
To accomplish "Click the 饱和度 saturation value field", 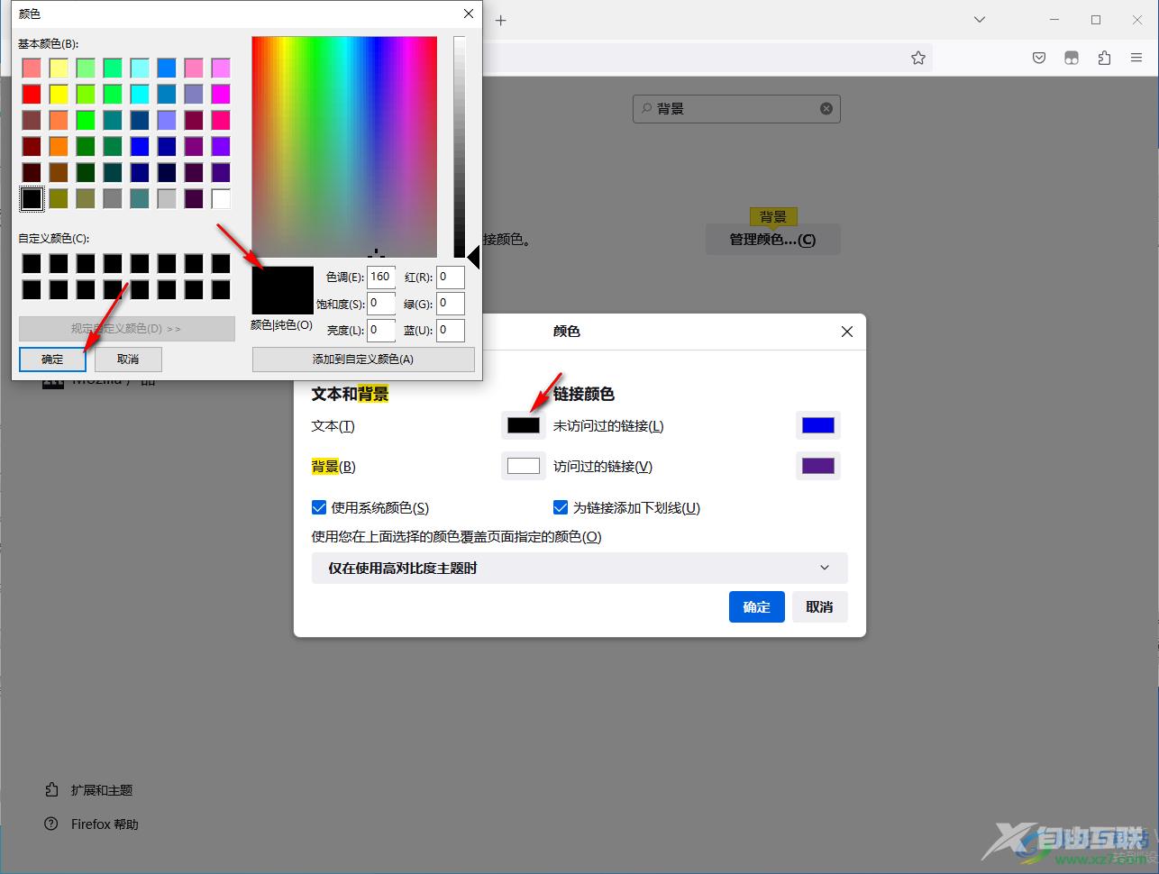I will pyautogui.click(x=381, y=303).
